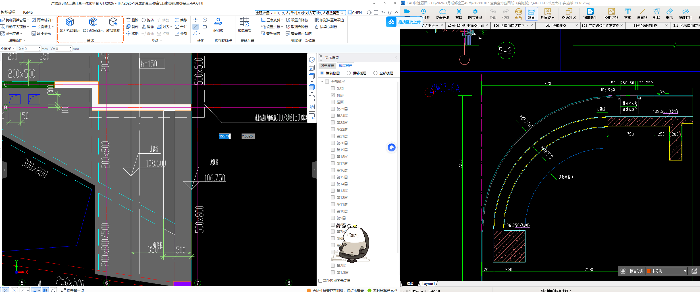Image resolution: width=700 pixels, height=292 pixels.
Task: Uncheck the 机房 floor checkbox
Action: [x=333, y=95]
